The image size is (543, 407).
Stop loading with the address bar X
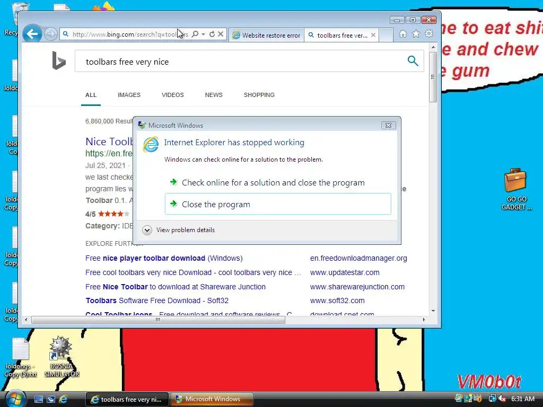[x=221, y=34]
